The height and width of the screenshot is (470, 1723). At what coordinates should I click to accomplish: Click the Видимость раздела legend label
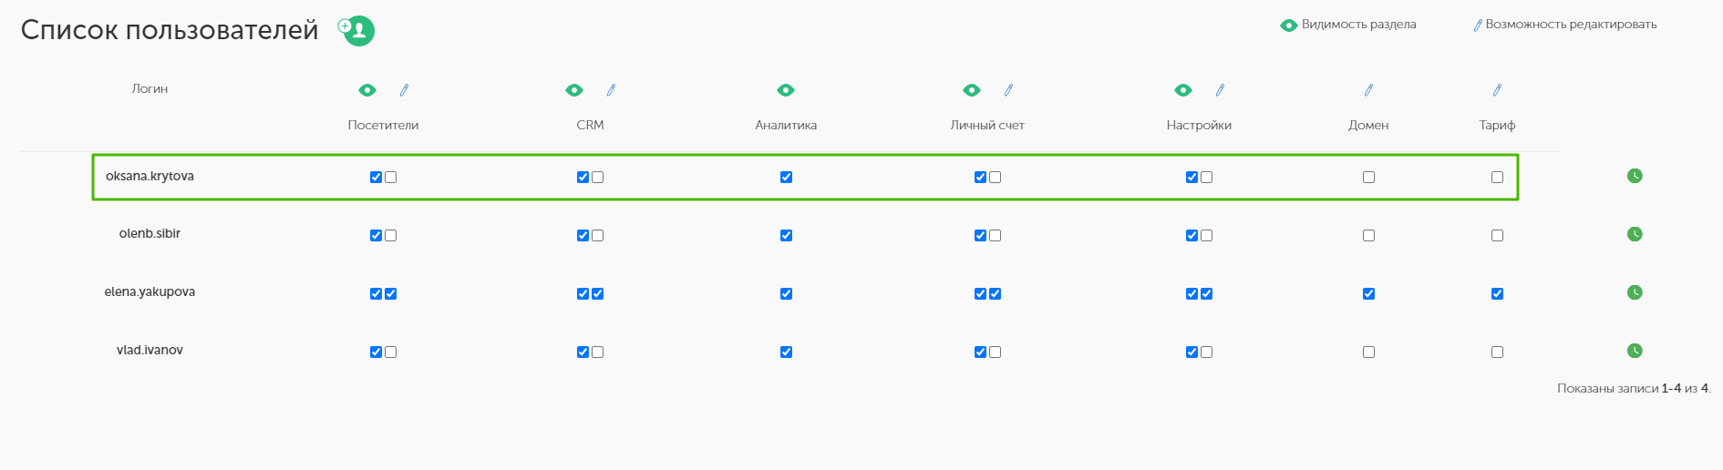pos(1358,25)
